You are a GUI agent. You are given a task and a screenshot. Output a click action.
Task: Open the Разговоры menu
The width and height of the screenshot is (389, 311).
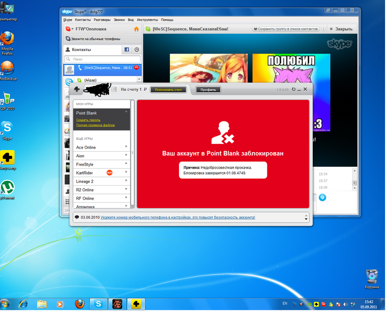point(102,20)
